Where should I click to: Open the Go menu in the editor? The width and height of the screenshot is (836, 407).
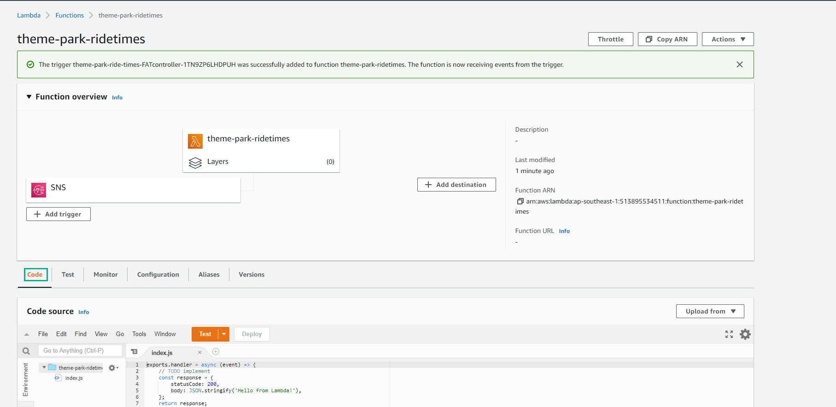(x=120, y=334)
